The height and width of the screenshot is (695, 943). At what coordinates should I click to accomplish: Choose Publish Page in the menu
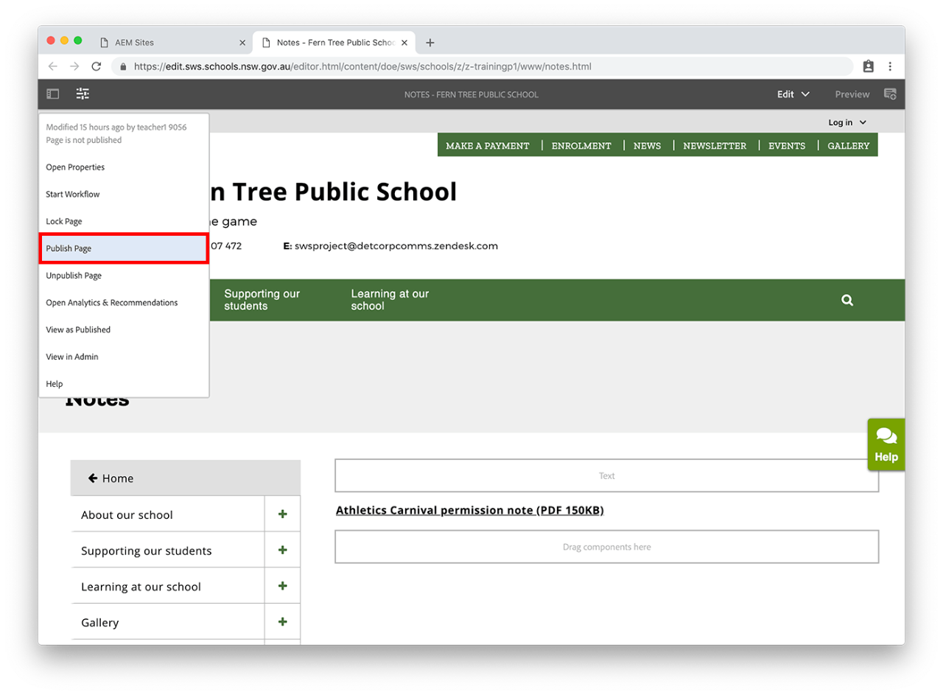(124, 248)
